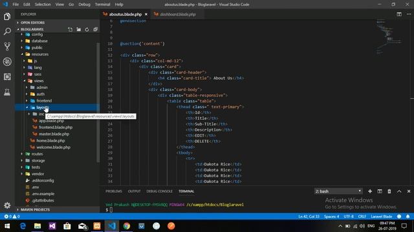Open master.blade.php in the explorer
Screen dimensions: 414x232
pyautogui.click(x=54, y=134)
